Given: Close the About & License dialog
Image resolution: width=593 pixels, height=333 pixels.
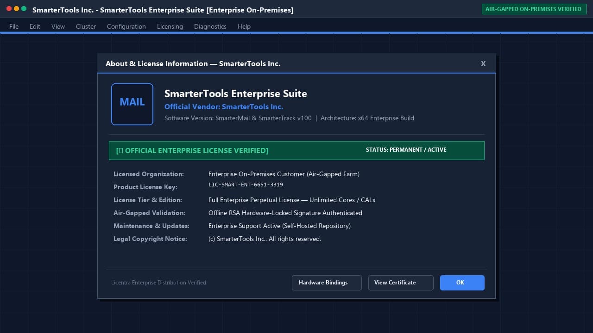Looking at the screenshot, I should click(483, 64).
